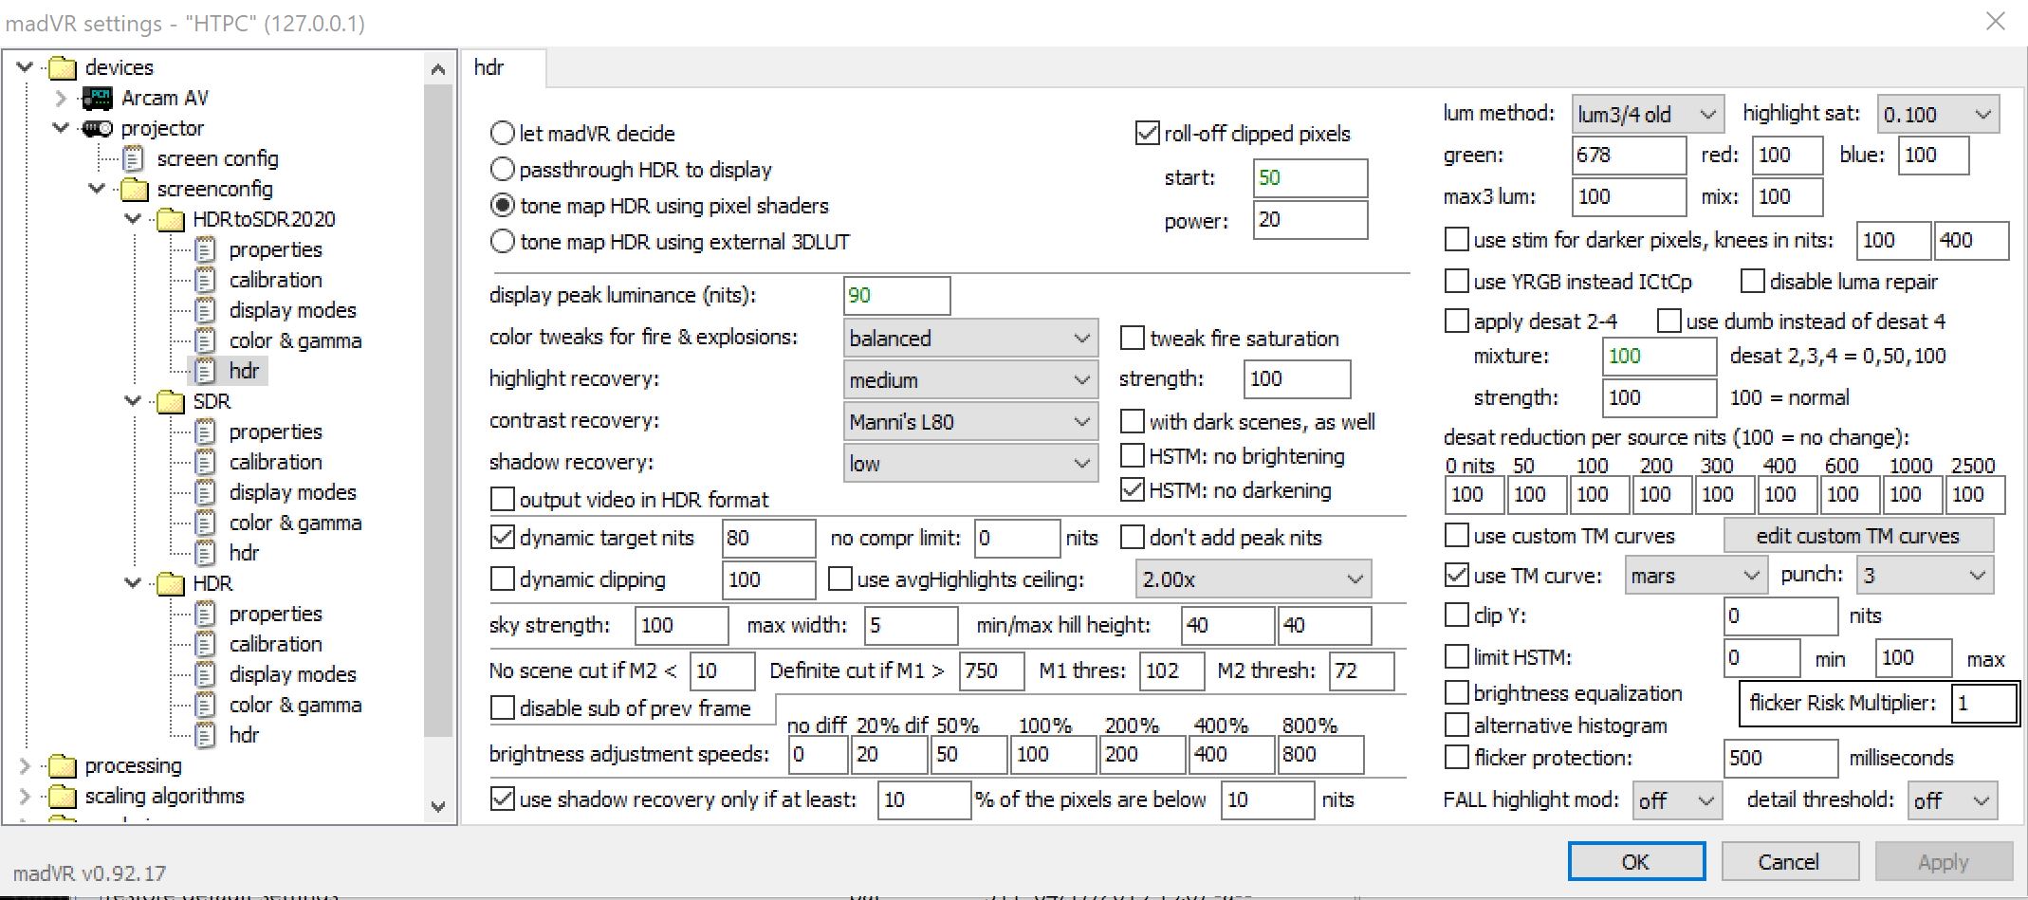The height and width of the screenshot is (900, 2028).
Task: Expand the processing tree node
Action: [x=26, y=766]
